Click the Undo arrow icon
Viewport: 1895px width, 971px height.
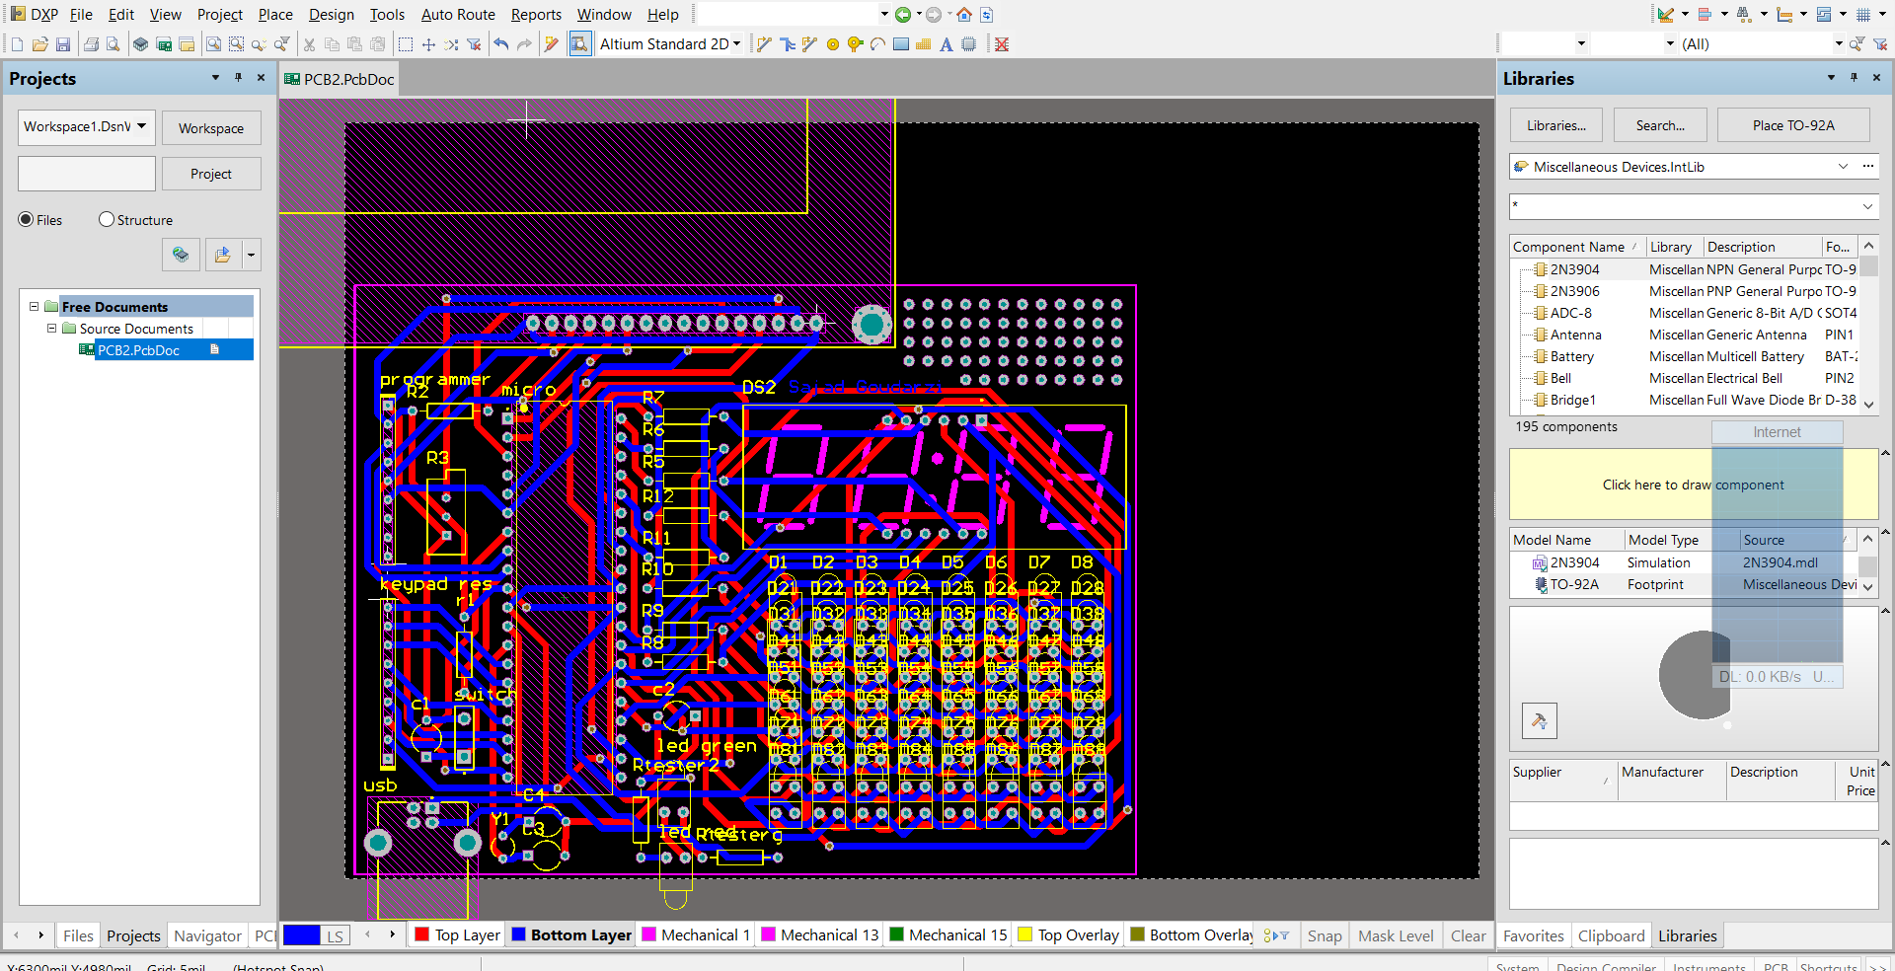coord(501,44)
